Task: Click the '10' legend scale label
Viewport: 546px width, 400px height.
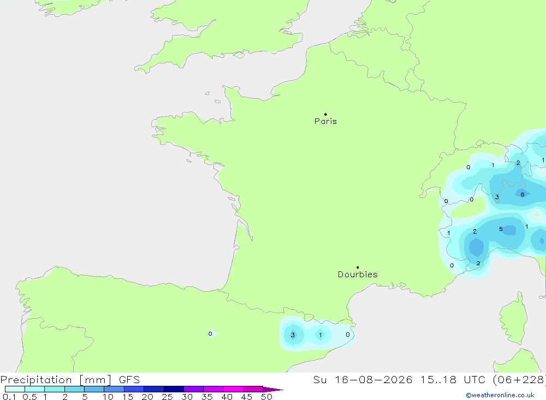Action: coord(108,397)
